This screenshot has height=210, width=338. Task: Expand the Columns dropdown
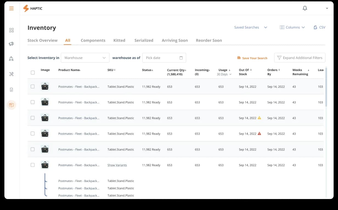pyautogui.click(x=292, y=27)
